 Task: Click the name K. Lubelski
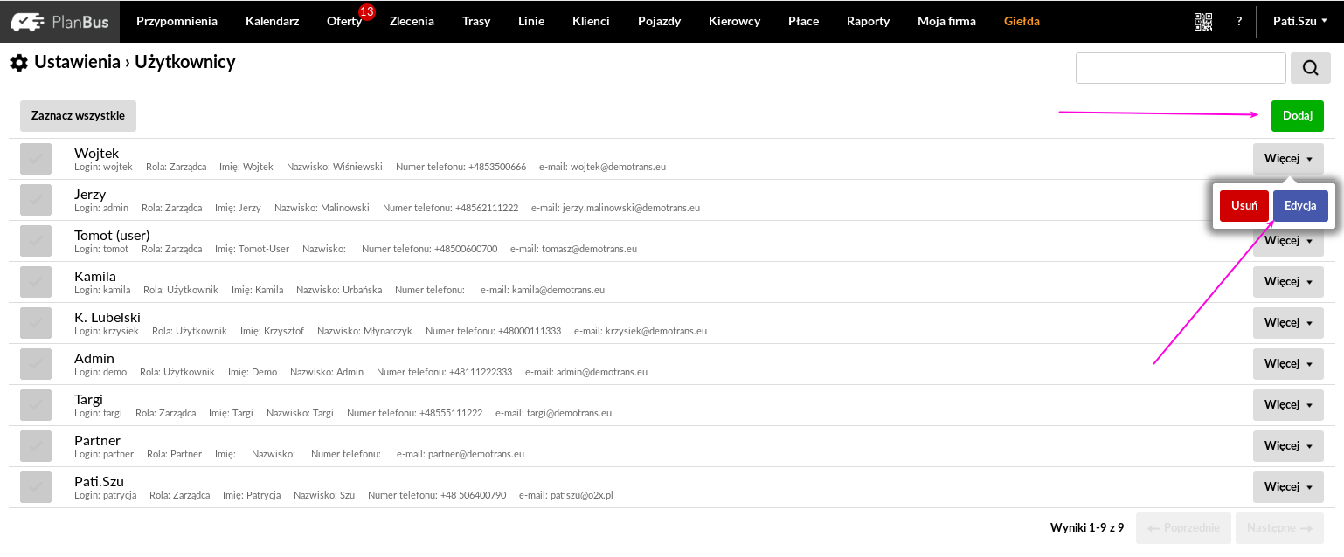tap(107, 318)
